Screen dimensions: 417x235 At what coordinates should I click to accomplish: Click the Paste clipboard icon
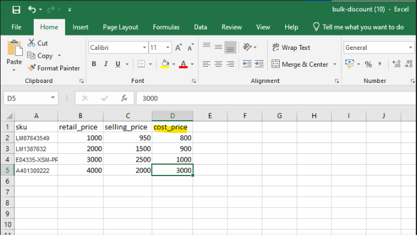(14, 49)
